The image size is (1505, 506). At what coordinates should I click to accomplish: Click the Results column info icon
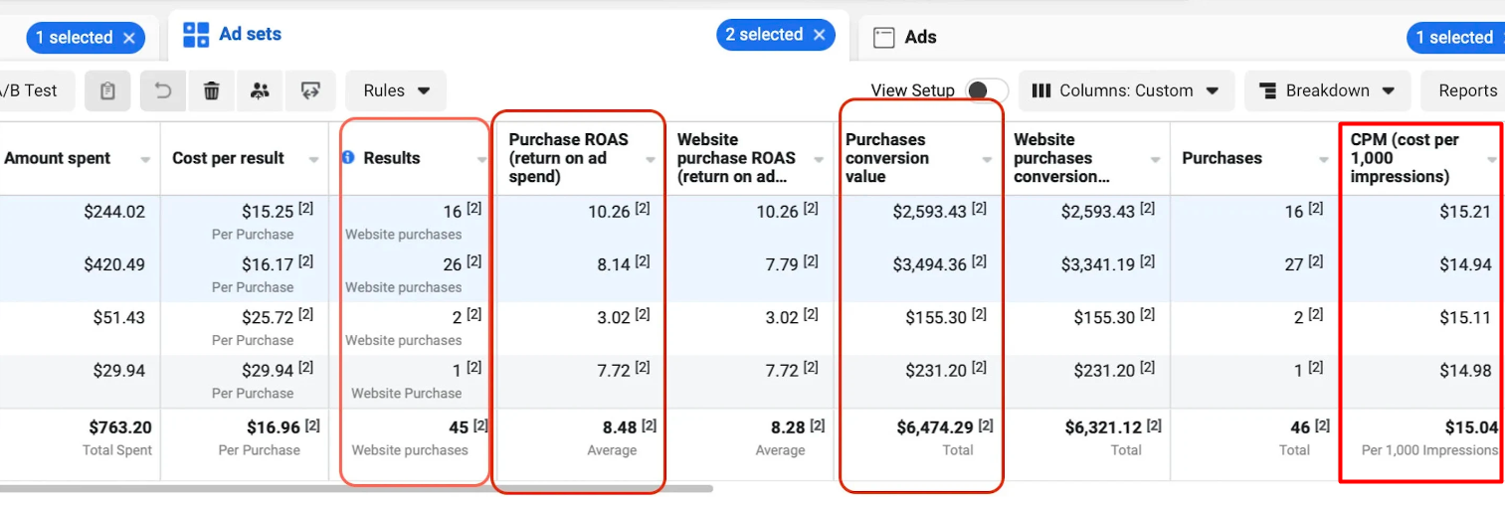[x=349, y=158]
